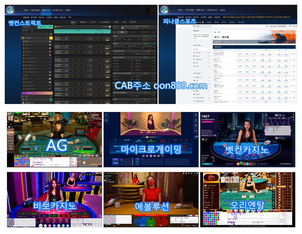Click the 하이라이트 dark header bar in Pinnacle
This screenshot has width=302, height=234.
(254, 47)
